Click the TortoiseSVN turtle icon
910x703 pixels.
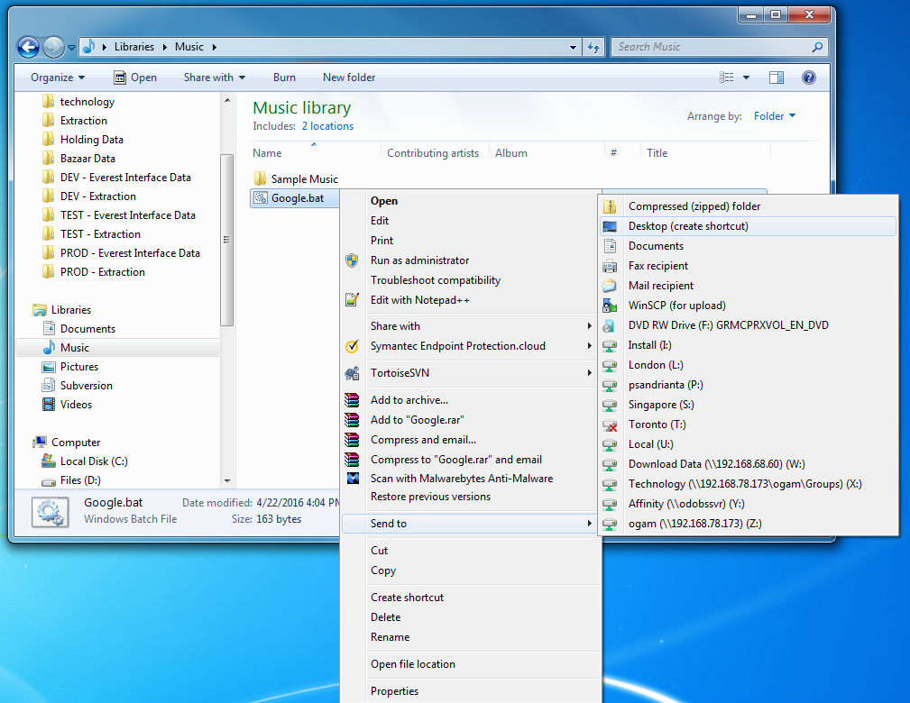(x=352, y=373)
